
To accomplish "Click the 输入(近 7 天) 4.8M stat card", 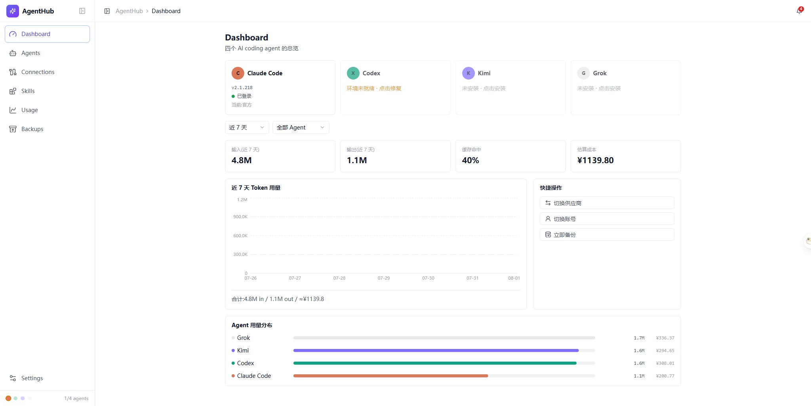I will [280, 156].
